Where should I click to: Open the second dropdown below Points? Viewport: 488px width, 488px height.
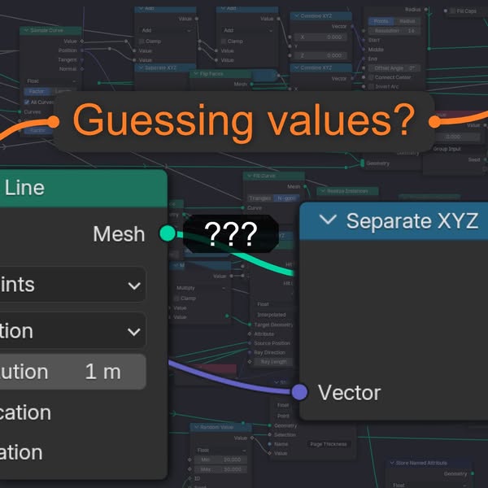(73, 331)
